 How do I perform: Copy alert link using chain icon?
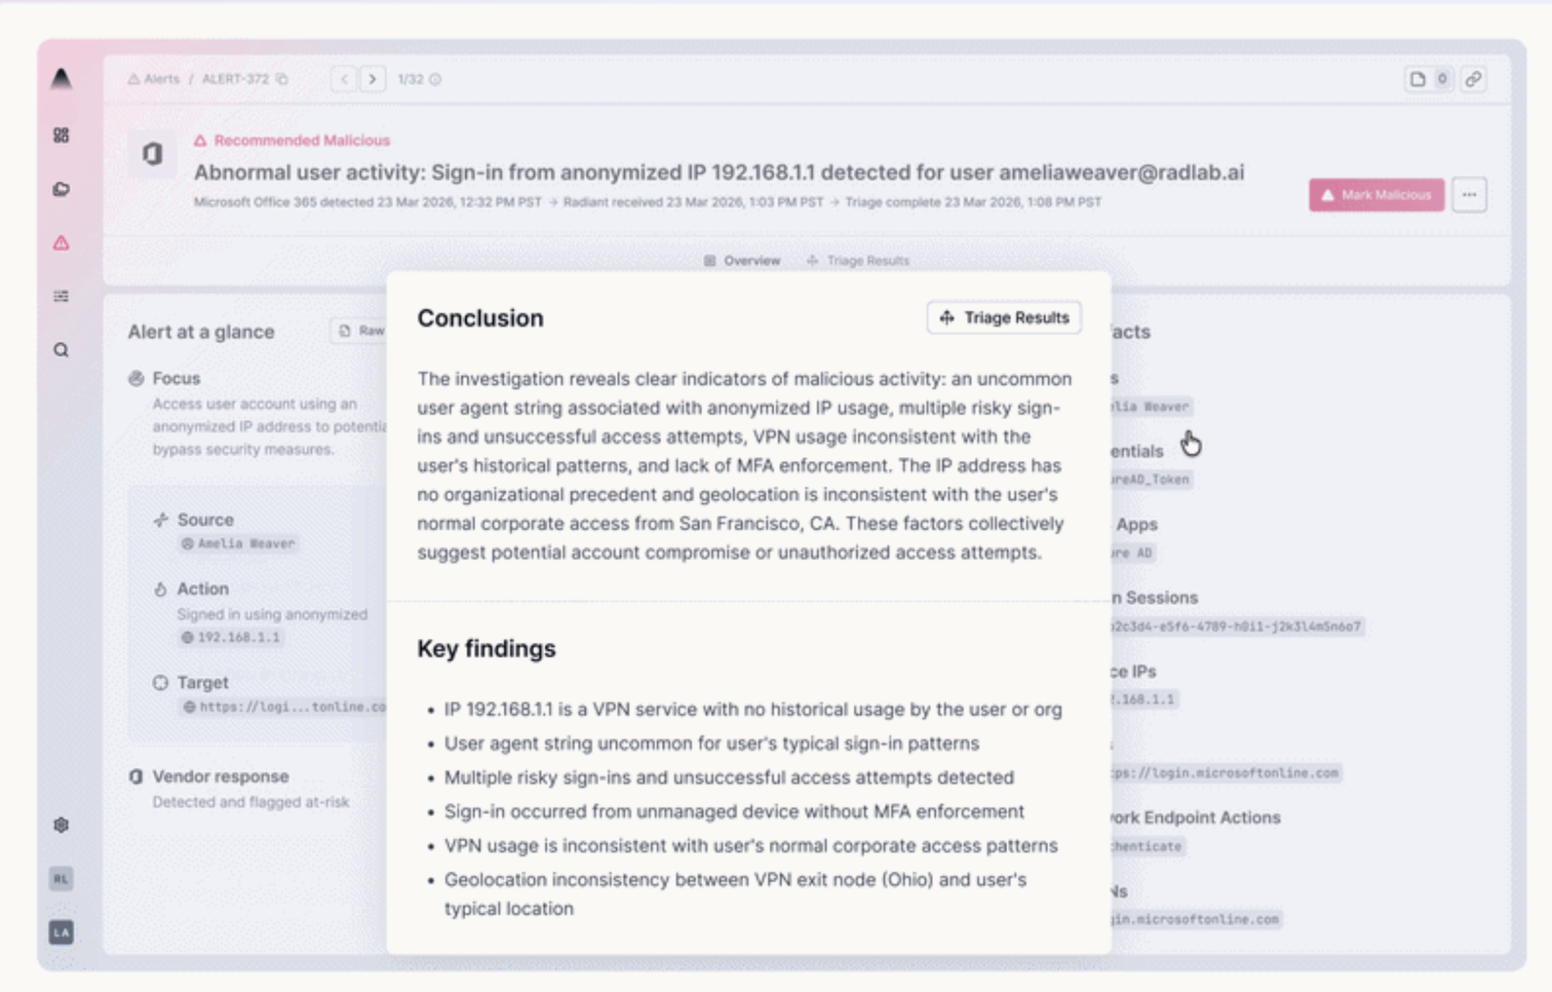1473,79
